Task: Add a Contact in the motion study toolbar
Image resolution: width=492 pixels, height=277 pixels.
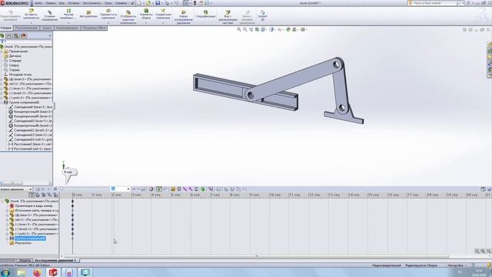Action: pos(197,189)
